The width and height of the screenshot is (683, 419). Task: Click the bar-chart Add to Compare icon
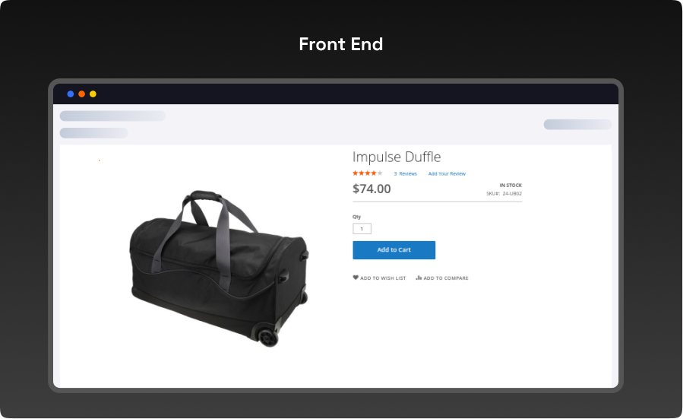point(419,278)
